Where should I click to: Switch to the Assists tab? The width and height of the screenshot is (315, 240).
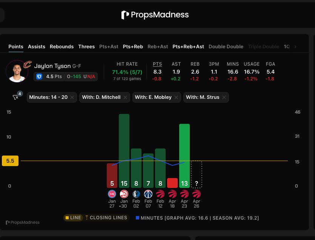(x=37, y=47)
